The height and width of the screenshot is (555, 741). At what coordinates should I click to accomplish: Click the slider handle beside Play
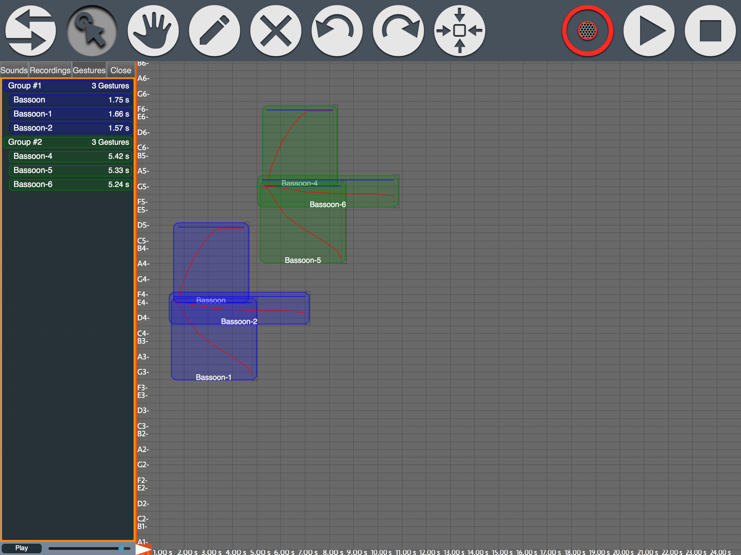pyautogui.click(x=121, y=548)
